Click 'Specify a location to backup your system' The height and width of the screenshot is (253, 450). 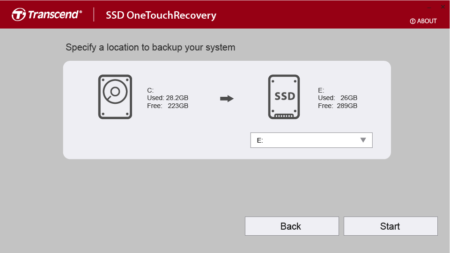pyautogui.click(x=150, y=47)
